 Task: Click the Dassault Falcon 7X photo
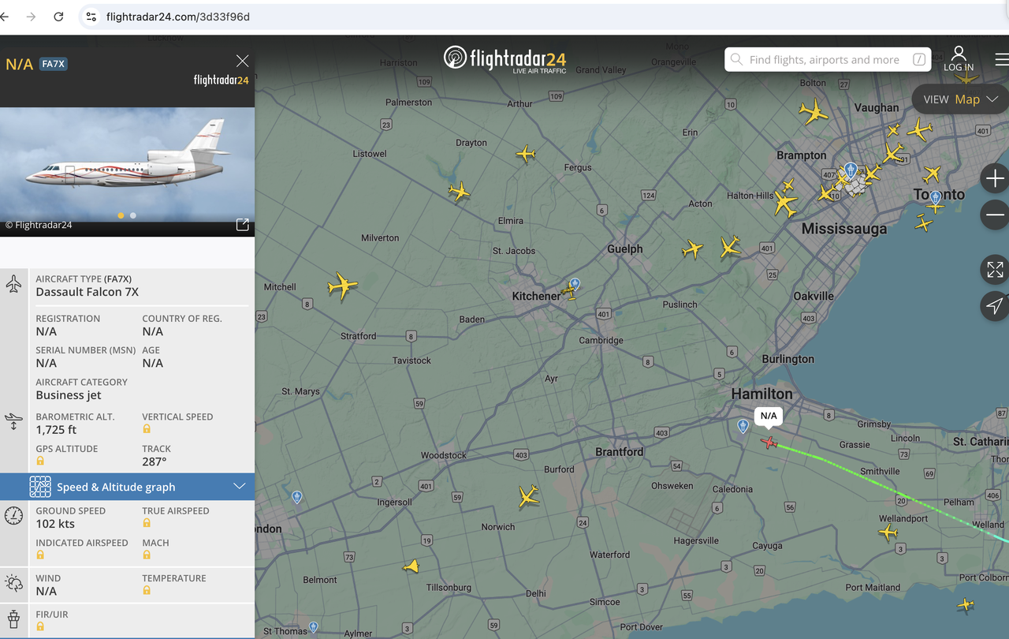click(127, 162)
